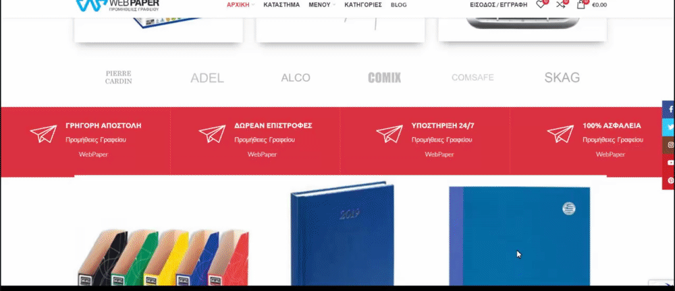Click the Pierre Cardin brand logo

click(x=119, y=77)
